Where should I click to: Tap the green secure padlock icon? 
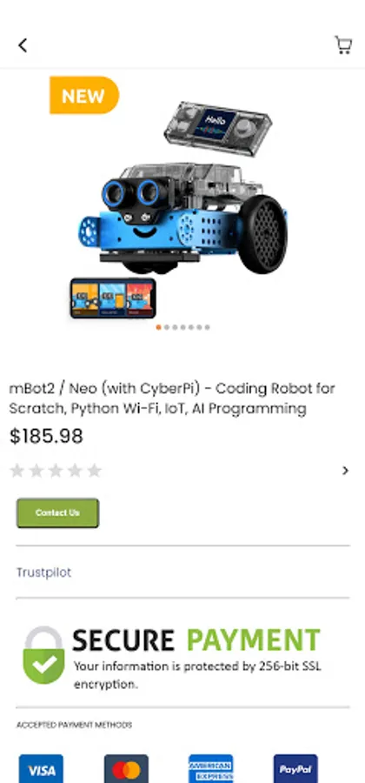[43, 654]
